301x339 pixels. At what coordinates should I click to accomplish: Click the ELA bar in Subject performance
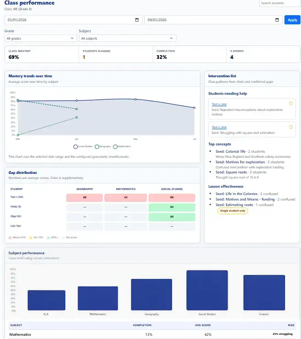[x=46, y=300]
